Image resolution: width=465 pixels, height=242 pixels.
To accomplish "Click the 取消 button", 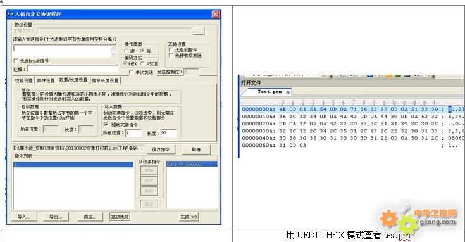I will tap(196, 150).
